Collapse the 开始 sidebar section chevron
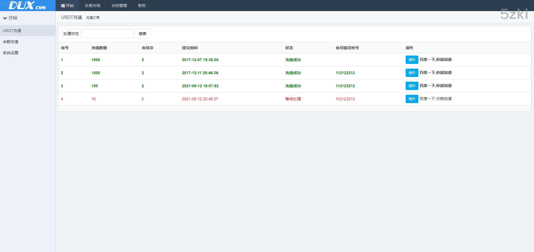 click(x=5, y=18)
